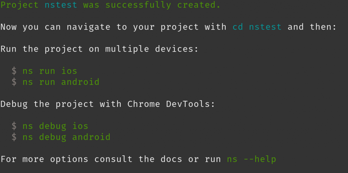348x173 pixels.
Task: Click the 'ns run ios' command text
Action: click(x=50, y=71)
